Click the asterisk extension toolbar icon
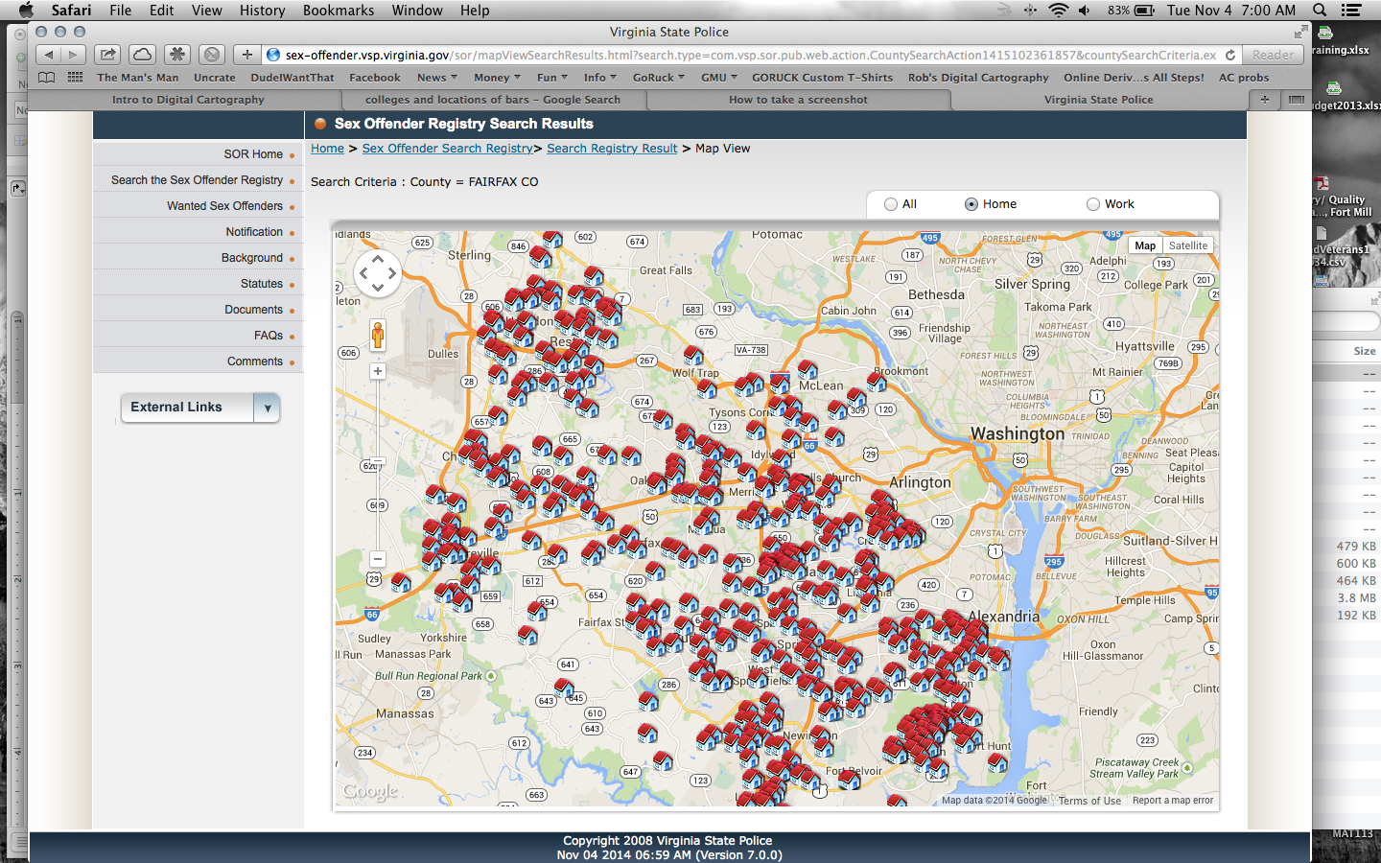This screenshot has height=863, width=1381. coord(177,55)
